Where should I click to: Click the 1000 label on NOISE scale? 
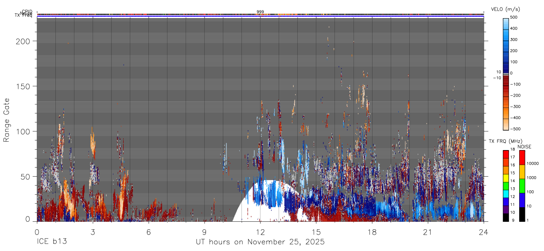coord(532,178)
